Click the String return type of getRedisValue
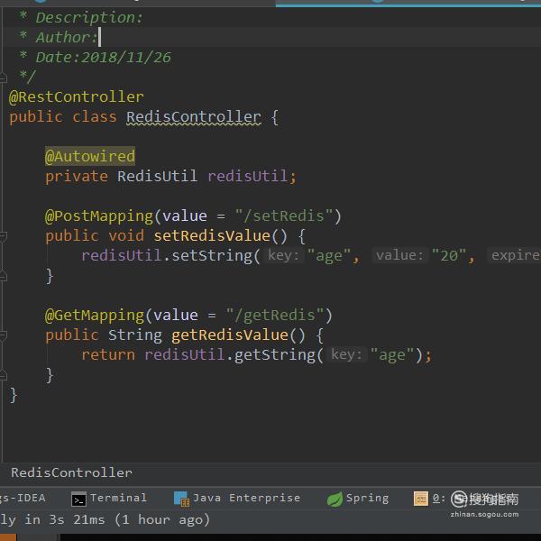 (x=135, y=335)
